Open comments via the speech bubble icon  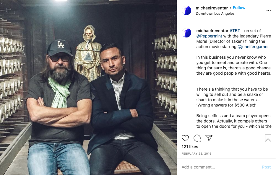click(x=197, y=138)
